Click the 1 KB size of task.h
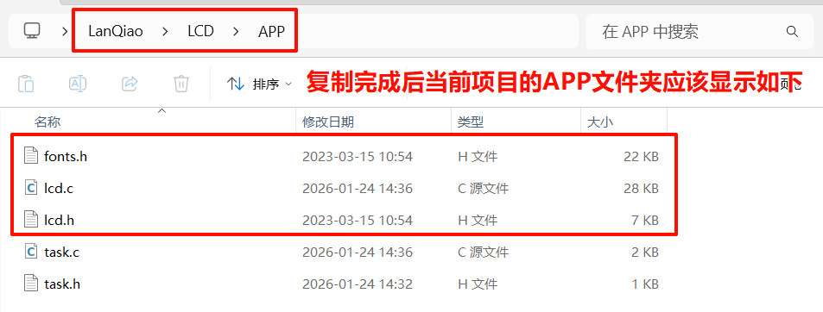Image resolution: width=823 pixels, height=312 pixels. (644, 284)
